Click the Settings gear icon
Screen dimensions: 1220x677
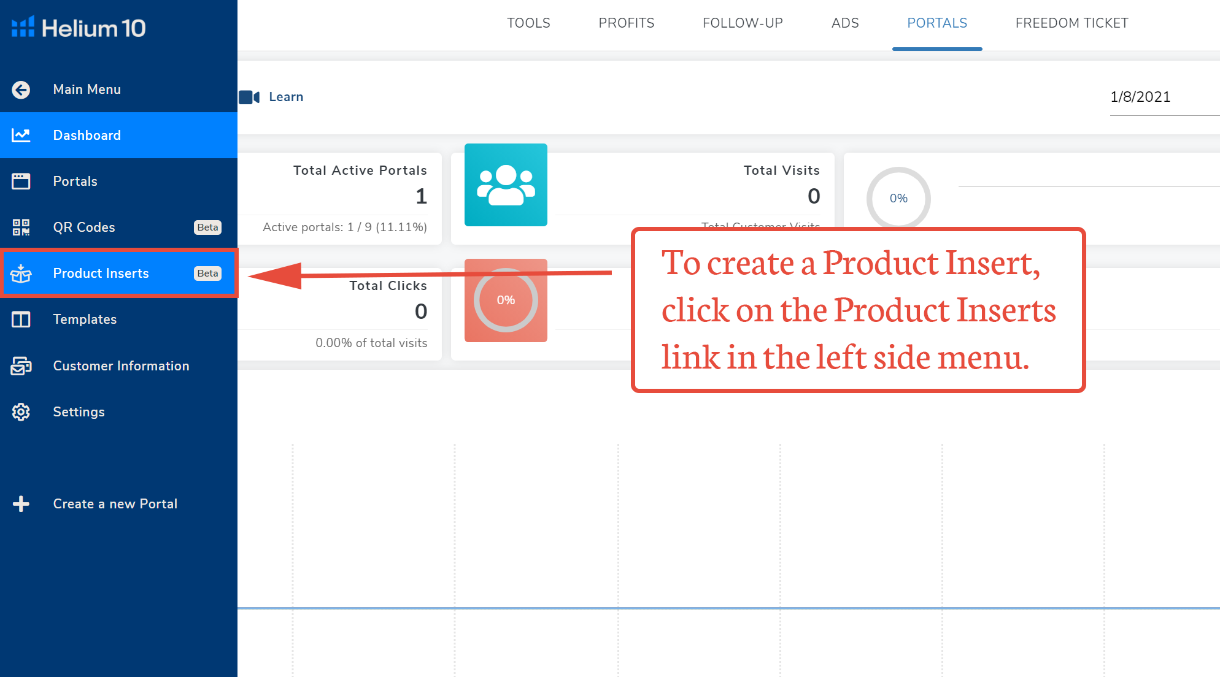pyautogui.click(x=21, y=411)
